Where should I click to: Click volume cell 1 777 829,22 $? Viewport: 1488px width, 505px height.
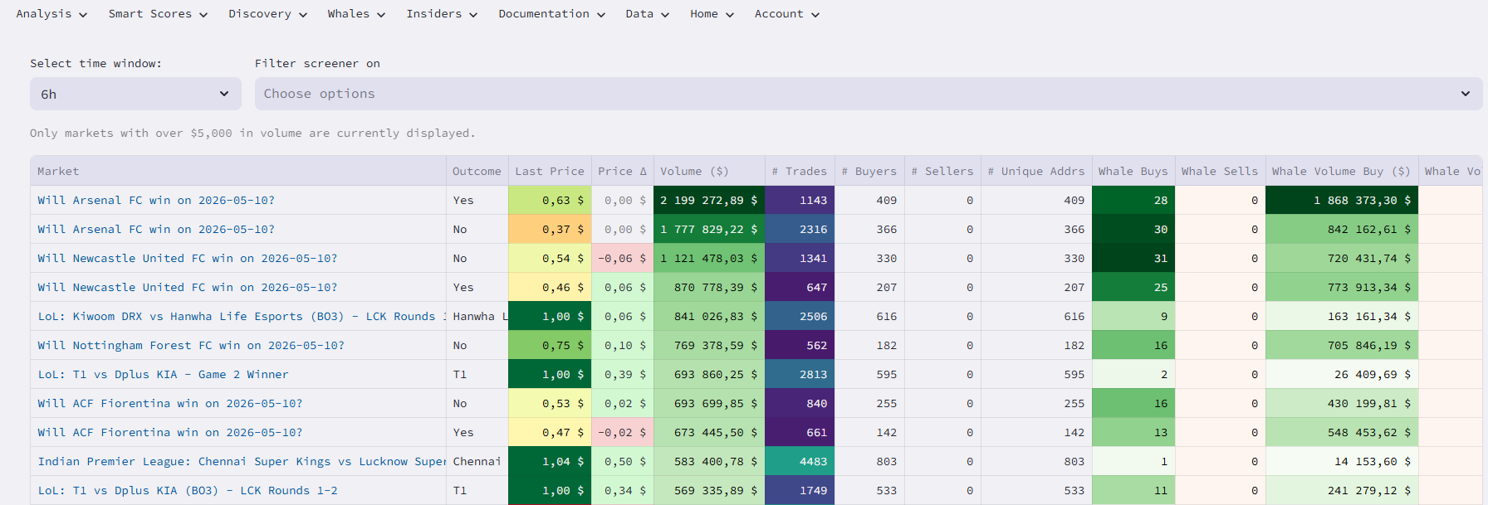click(709, 229)
